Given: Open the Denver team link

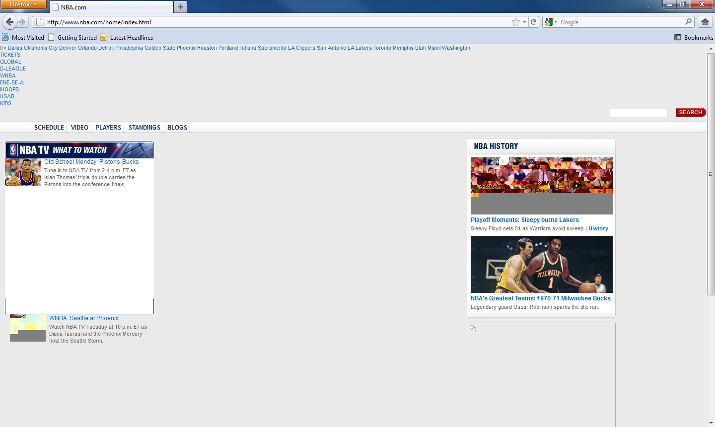Looking at the screenshot, I should pyautogui.click(x=68, y=48).
